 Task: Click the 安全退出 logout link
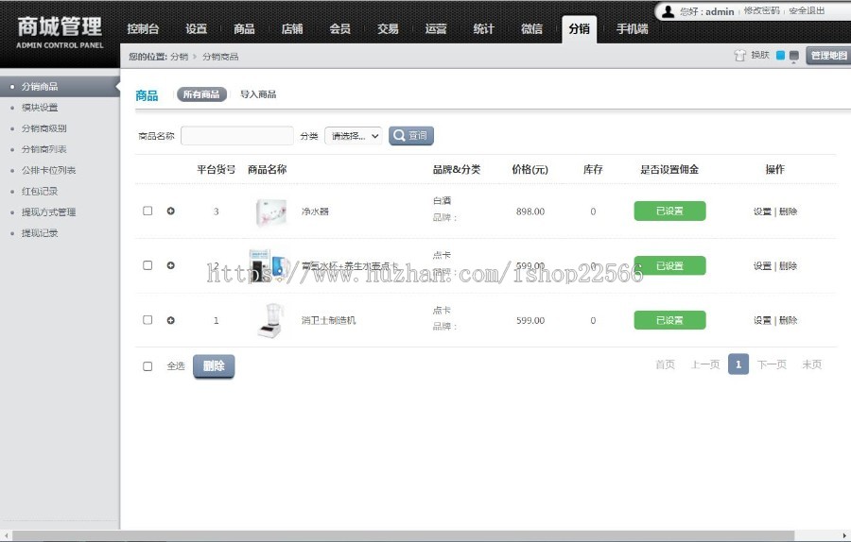pyautogui.click(x=806, y=11)
